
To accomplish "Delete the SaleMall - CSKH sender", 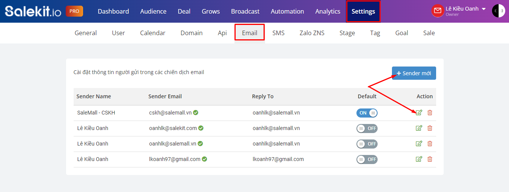I will [x=430, y=113].
